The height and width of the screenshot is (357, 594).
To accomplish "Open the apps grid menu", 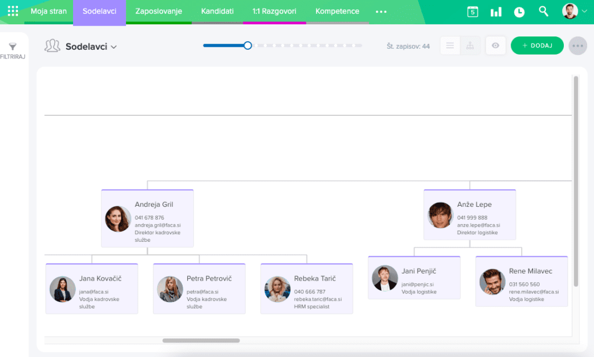I will (13, 10).
